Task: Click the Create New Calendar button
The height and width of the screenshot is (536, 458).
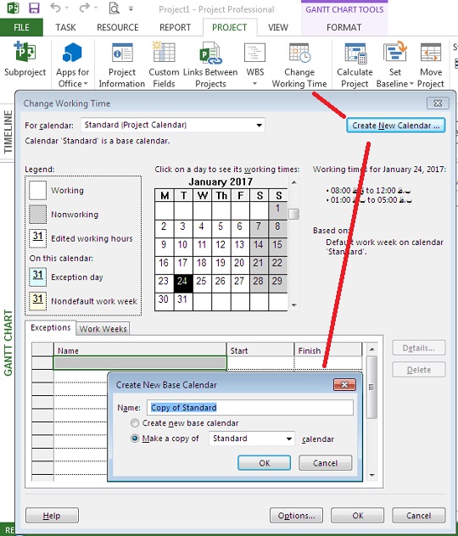Action: coord(396,126)
